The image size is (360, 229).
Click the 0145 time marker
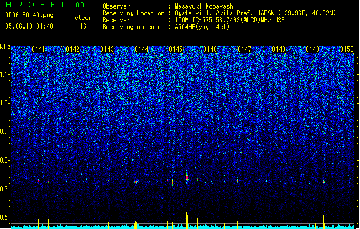[176, 49]
